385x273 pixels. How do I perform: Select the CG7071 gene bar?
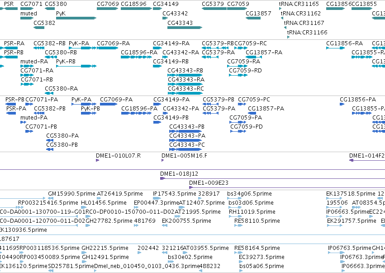tap(27, 9)
